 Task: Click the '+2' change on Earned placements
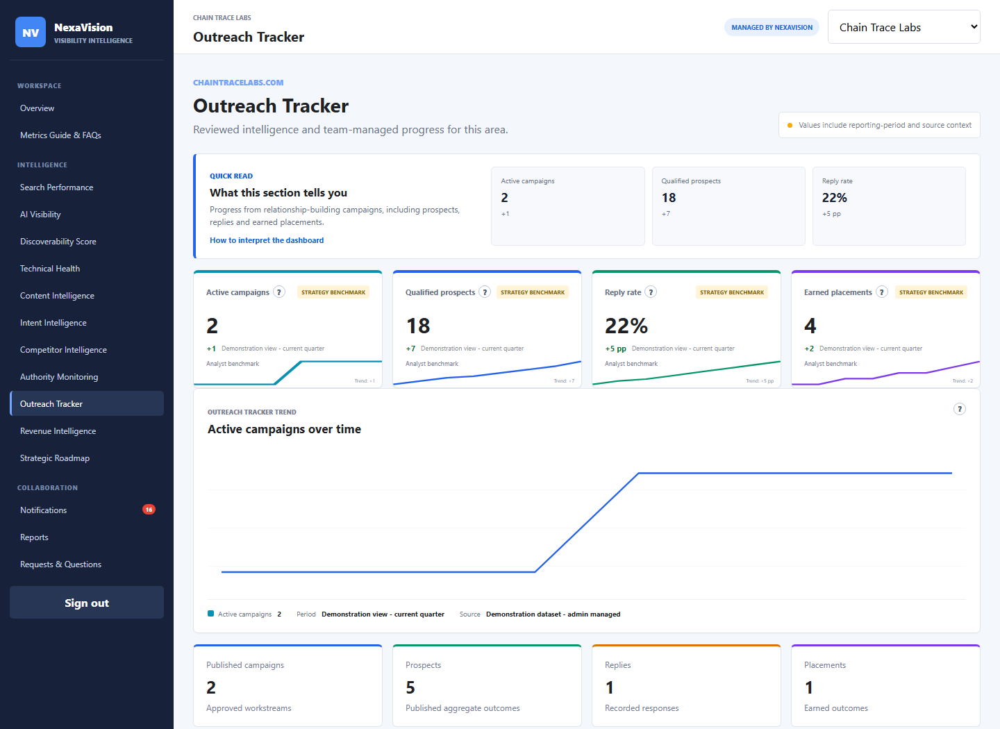tap(809, 349)
